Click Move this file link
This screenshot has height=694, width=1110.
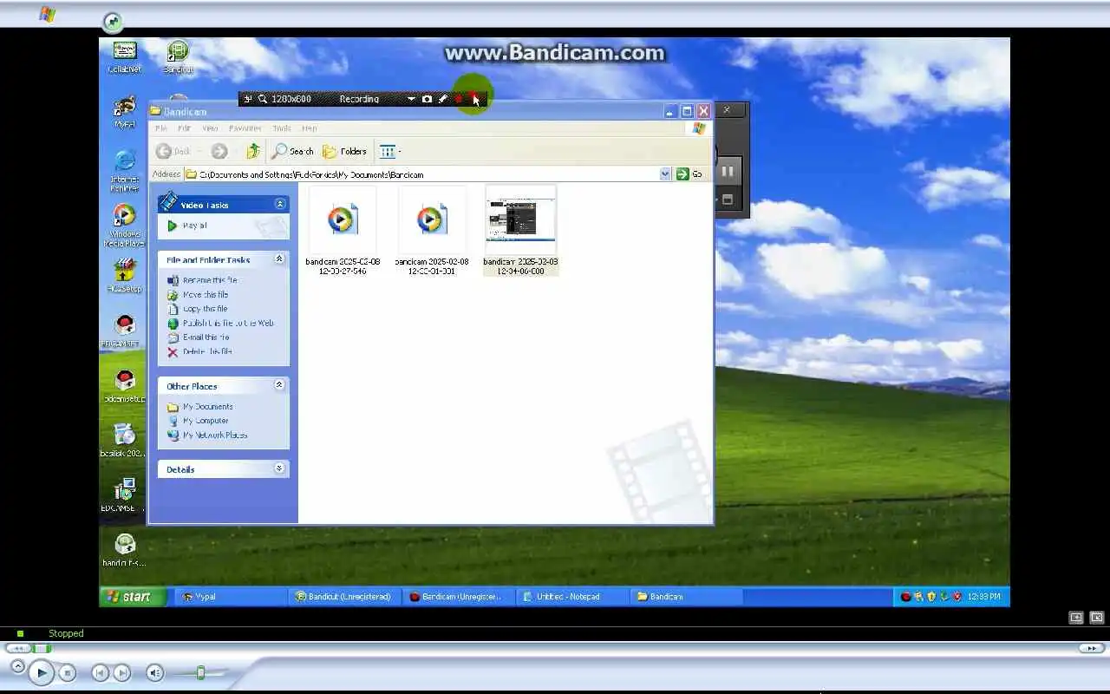(206, 295)
